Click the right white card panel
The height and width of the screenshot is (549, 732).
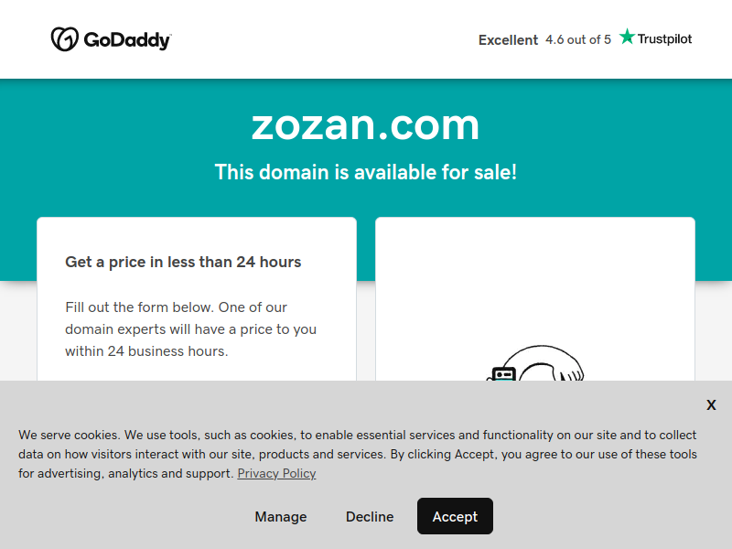click(x=535, y=299)
